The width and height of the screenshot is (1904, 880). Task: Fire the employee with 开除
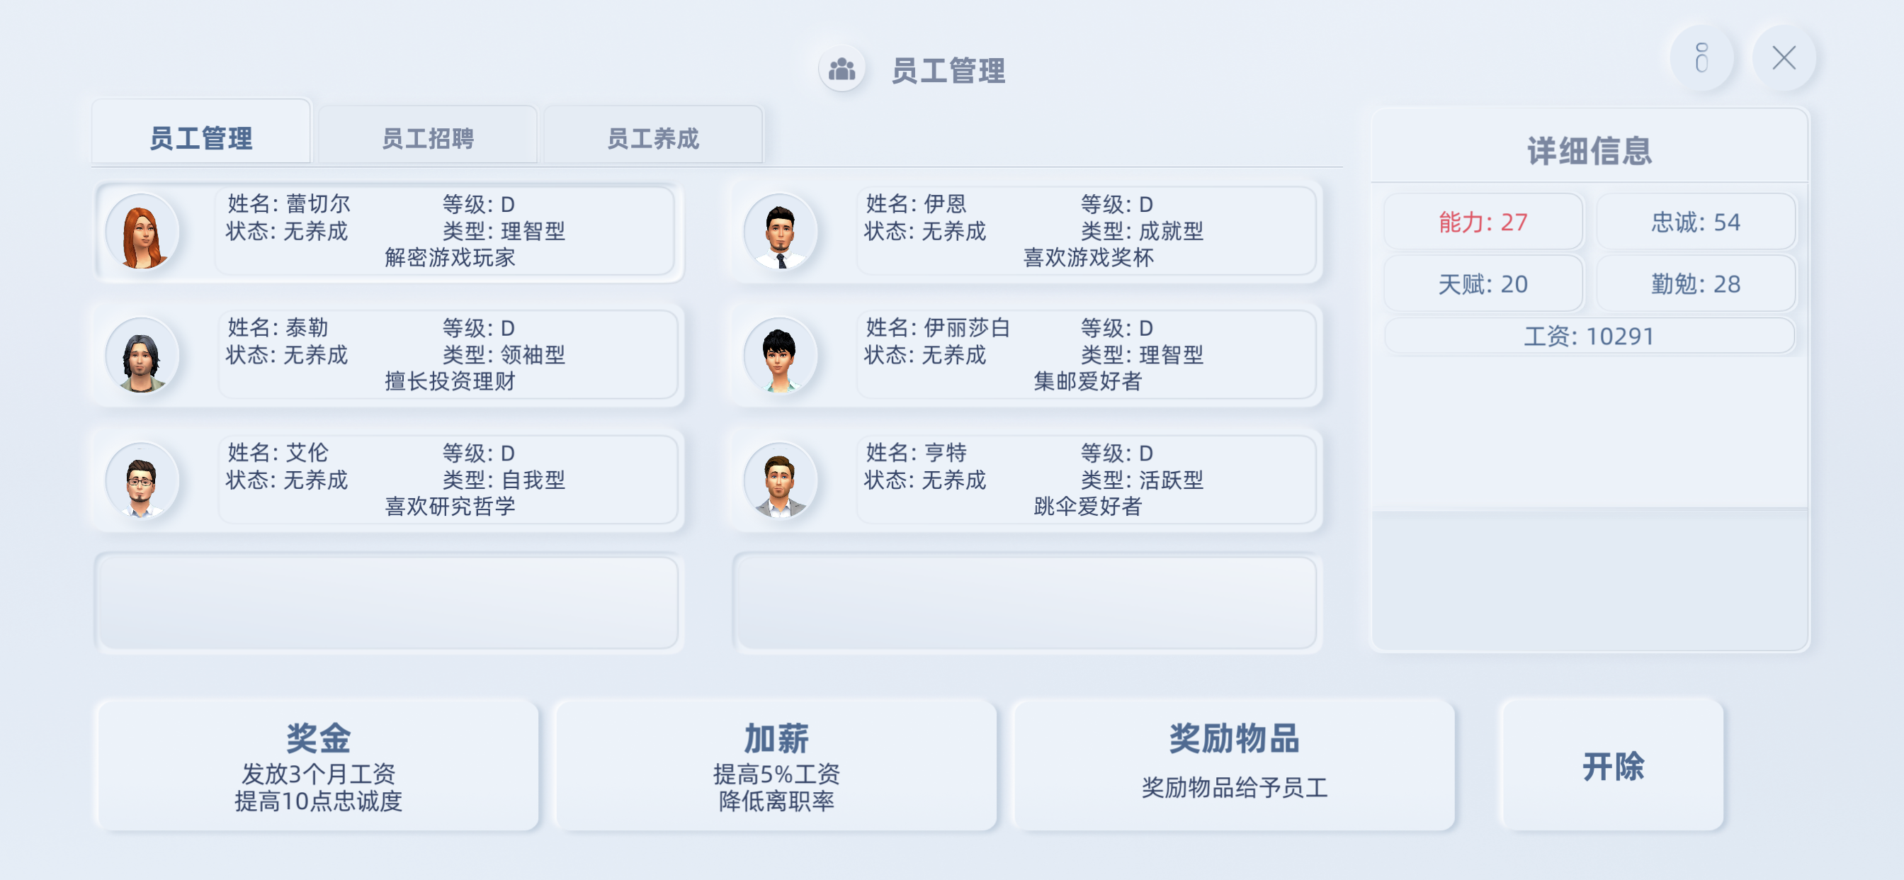[x=1612, y=766]
